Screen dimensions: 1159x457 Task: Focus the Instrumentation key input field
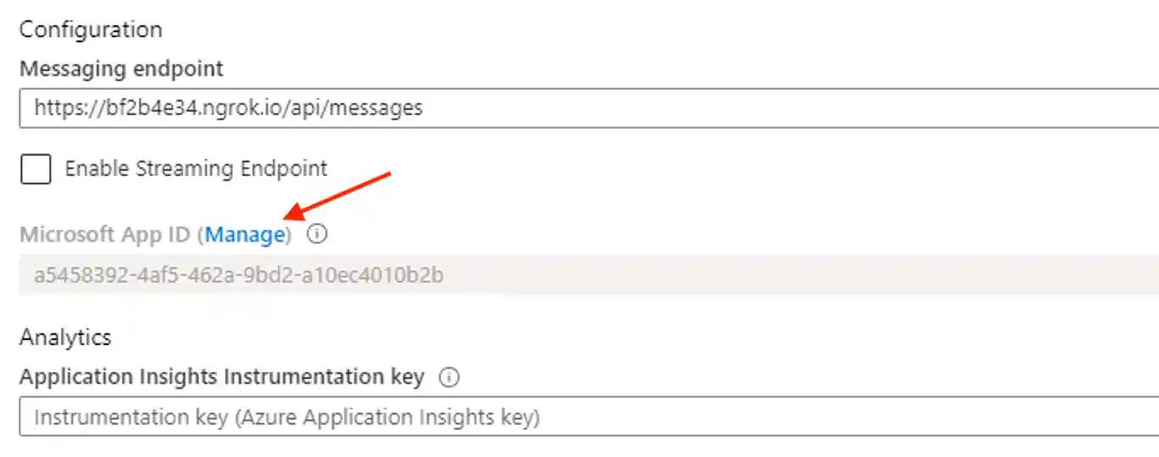[593, 417]
